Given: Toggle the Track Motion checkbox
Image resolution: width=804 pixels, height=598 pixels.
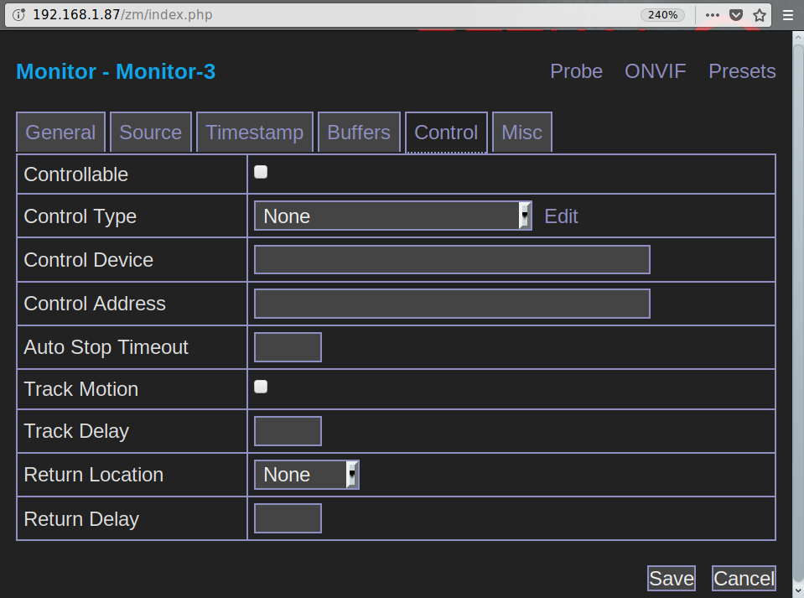Looking at the screenshot, I should pyautogui.click(x=261, y=387).
